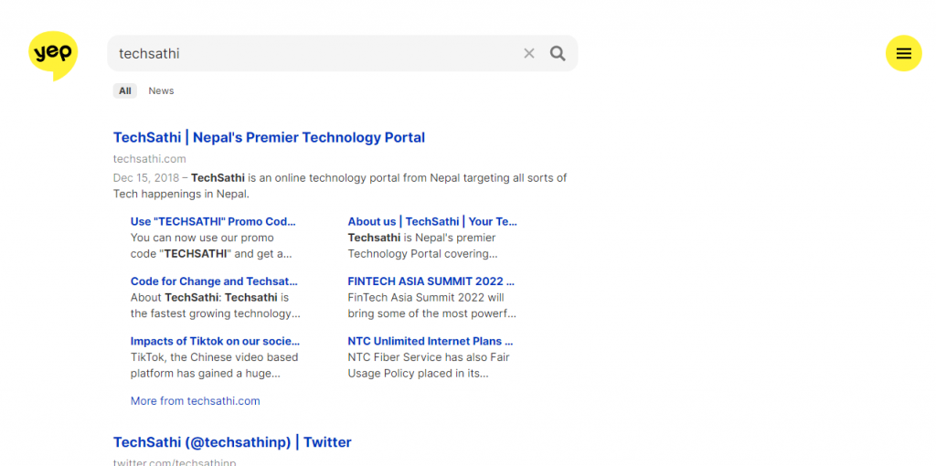This screenshot has width=936, height=466.
Task: Switch to the News tab
Action: click(161, 90)
